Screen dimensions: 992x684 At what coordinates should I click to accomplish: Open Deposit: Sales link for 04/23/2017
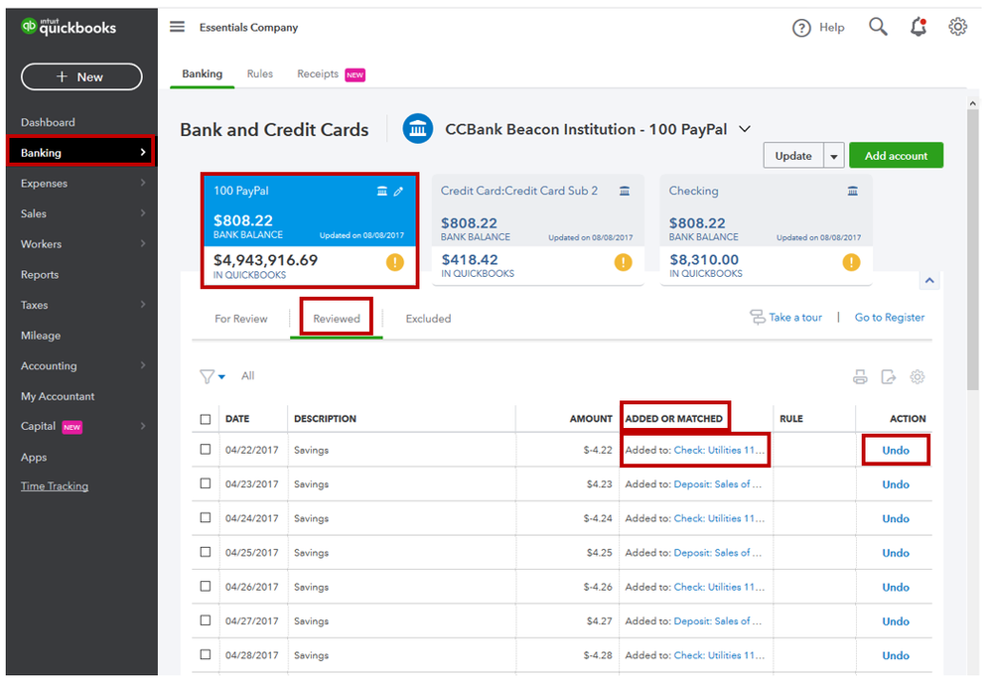tap(718, 484)
